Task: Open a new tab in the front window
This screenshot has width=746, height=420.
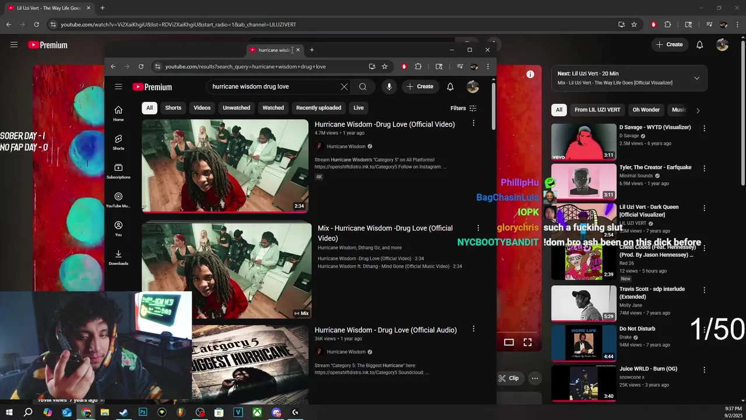Action: point(312,50)
